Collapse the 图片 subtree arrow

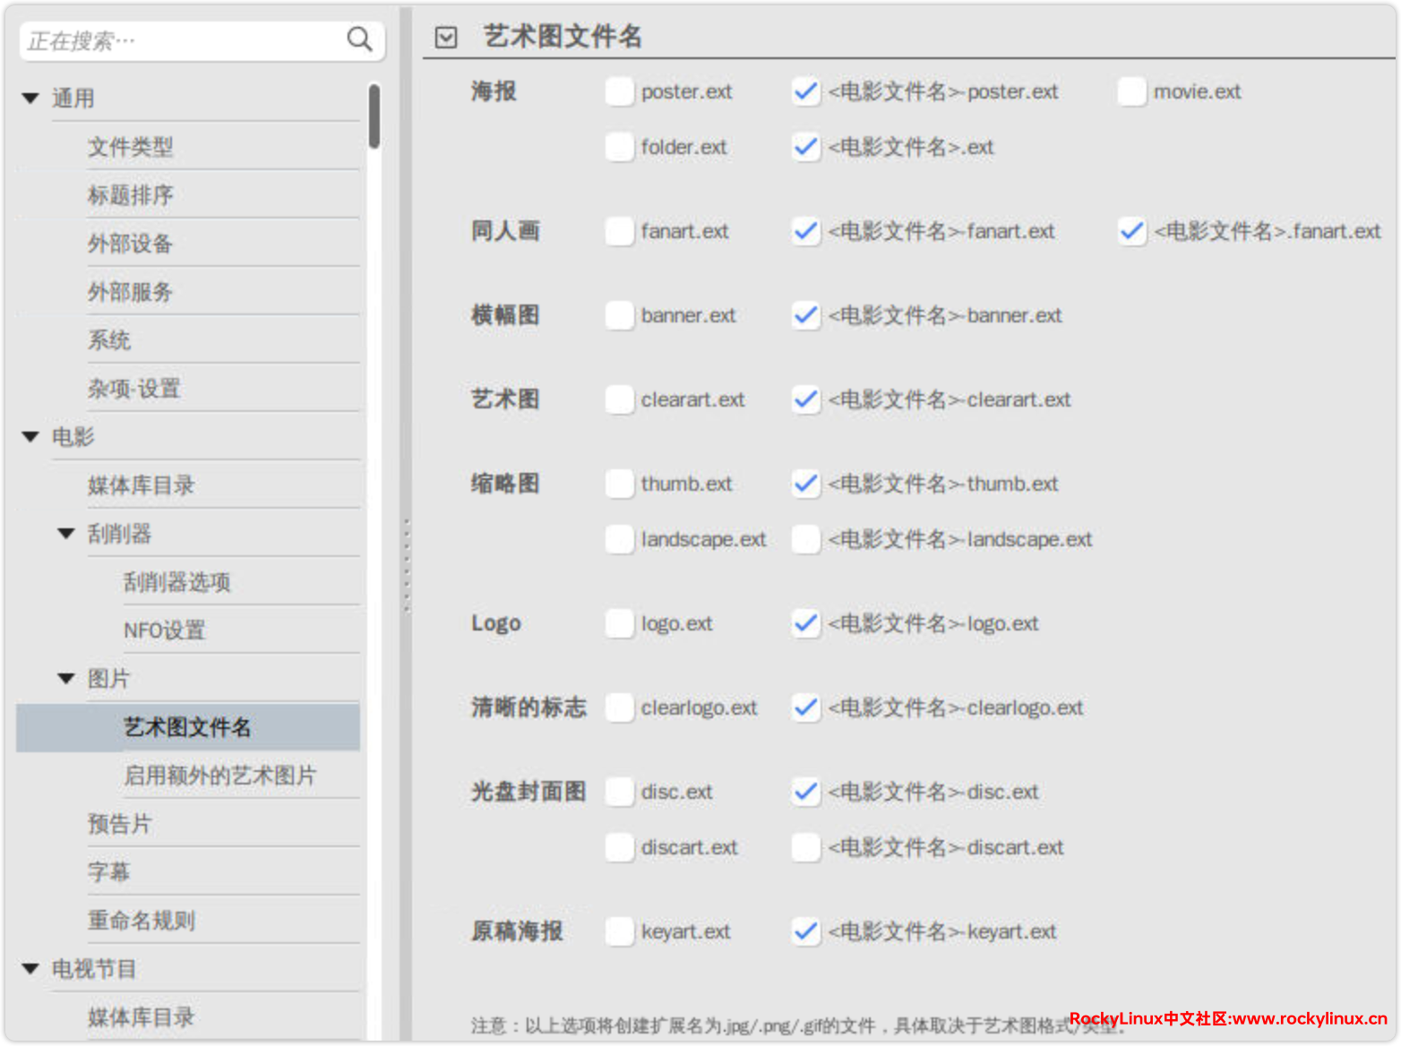point(66,679)
